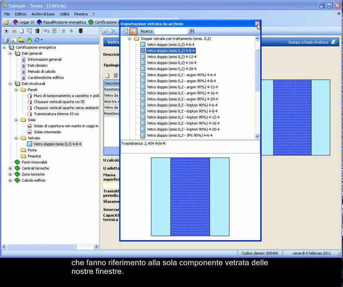Select Vetro doppio (emis 0,2) 4-16-4
The image size is (343, 287).
coord(171,63)
